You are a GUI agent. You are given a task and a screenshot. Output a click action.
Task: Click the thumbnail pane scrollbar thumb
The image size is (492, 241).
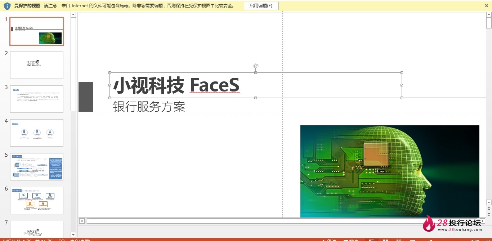tap(73, 64)
